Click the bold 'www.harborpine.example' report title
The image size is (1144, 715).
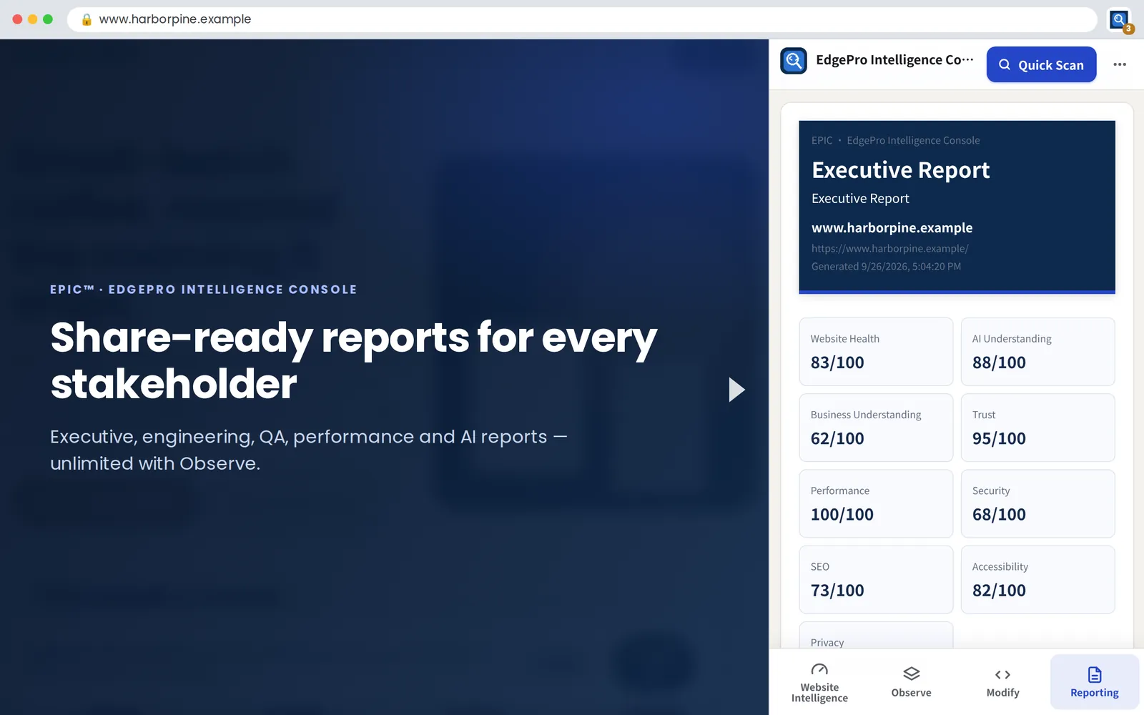pyautogui.click(x=892, y=228)
